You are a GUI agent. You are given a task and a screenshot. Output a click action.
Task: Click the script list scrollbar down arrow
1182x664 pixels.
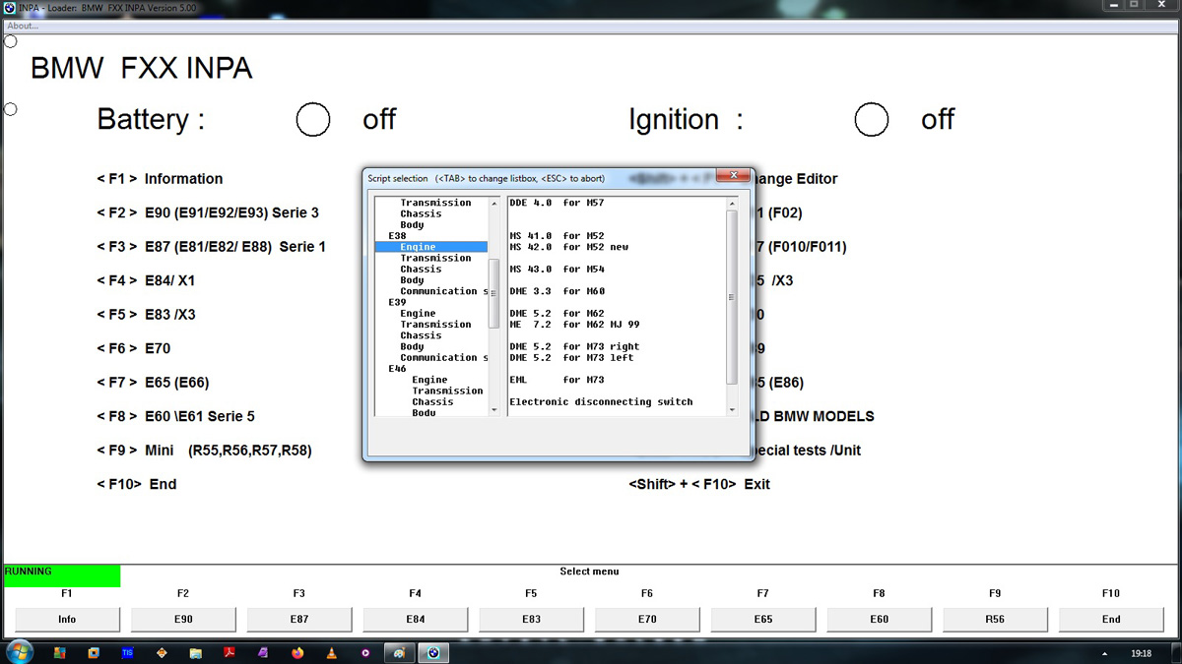(731, 409)
